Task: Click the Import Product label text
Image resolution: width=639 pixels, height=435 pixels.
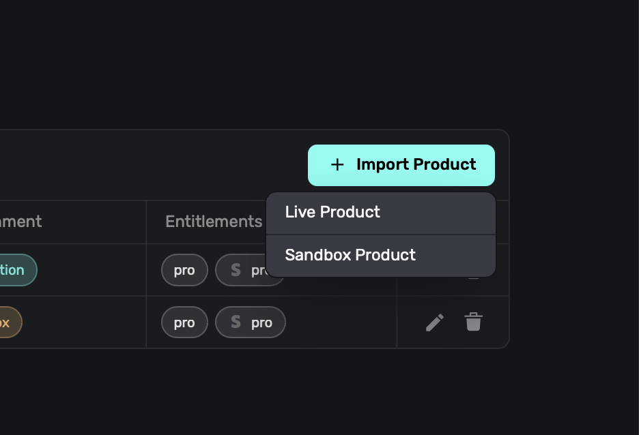Action: click(x=416, y=165)
